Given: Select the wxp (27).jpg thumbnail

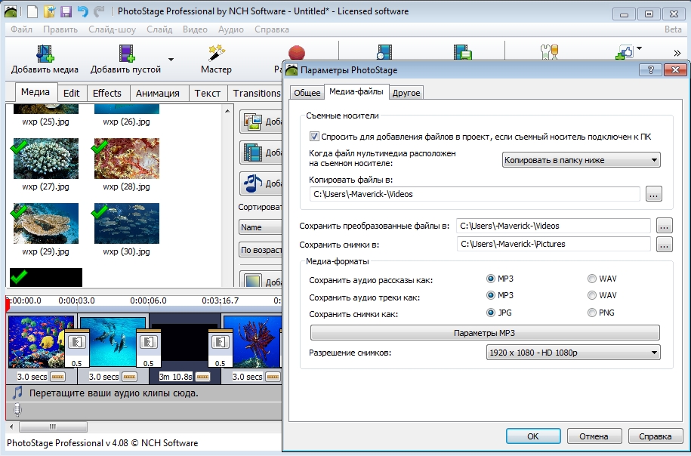Looking at the screenshot, I should point(46,159).
